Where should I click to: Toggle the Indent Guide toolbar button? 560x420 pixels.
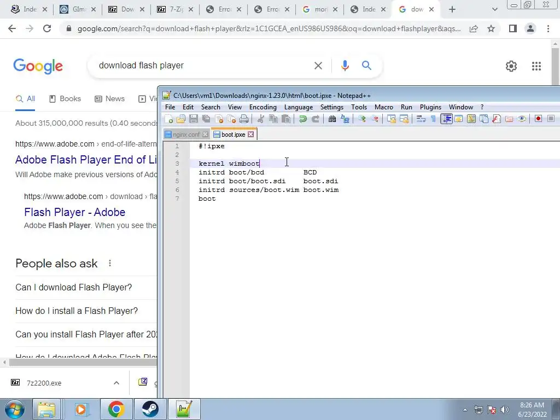tap(446, 119)
